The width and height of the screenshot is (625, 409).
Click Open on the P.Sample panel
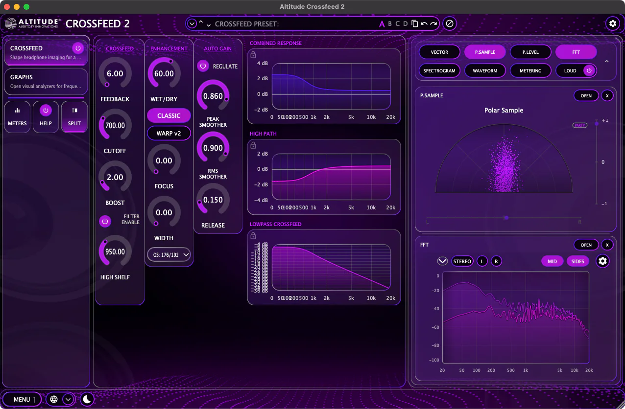coord(586,95)
